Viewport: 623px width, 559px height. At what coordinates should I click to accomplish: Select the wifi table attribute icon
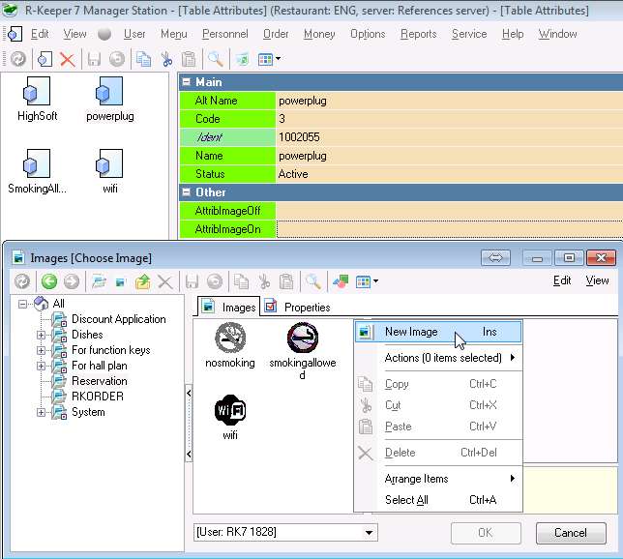click(109, 171)
